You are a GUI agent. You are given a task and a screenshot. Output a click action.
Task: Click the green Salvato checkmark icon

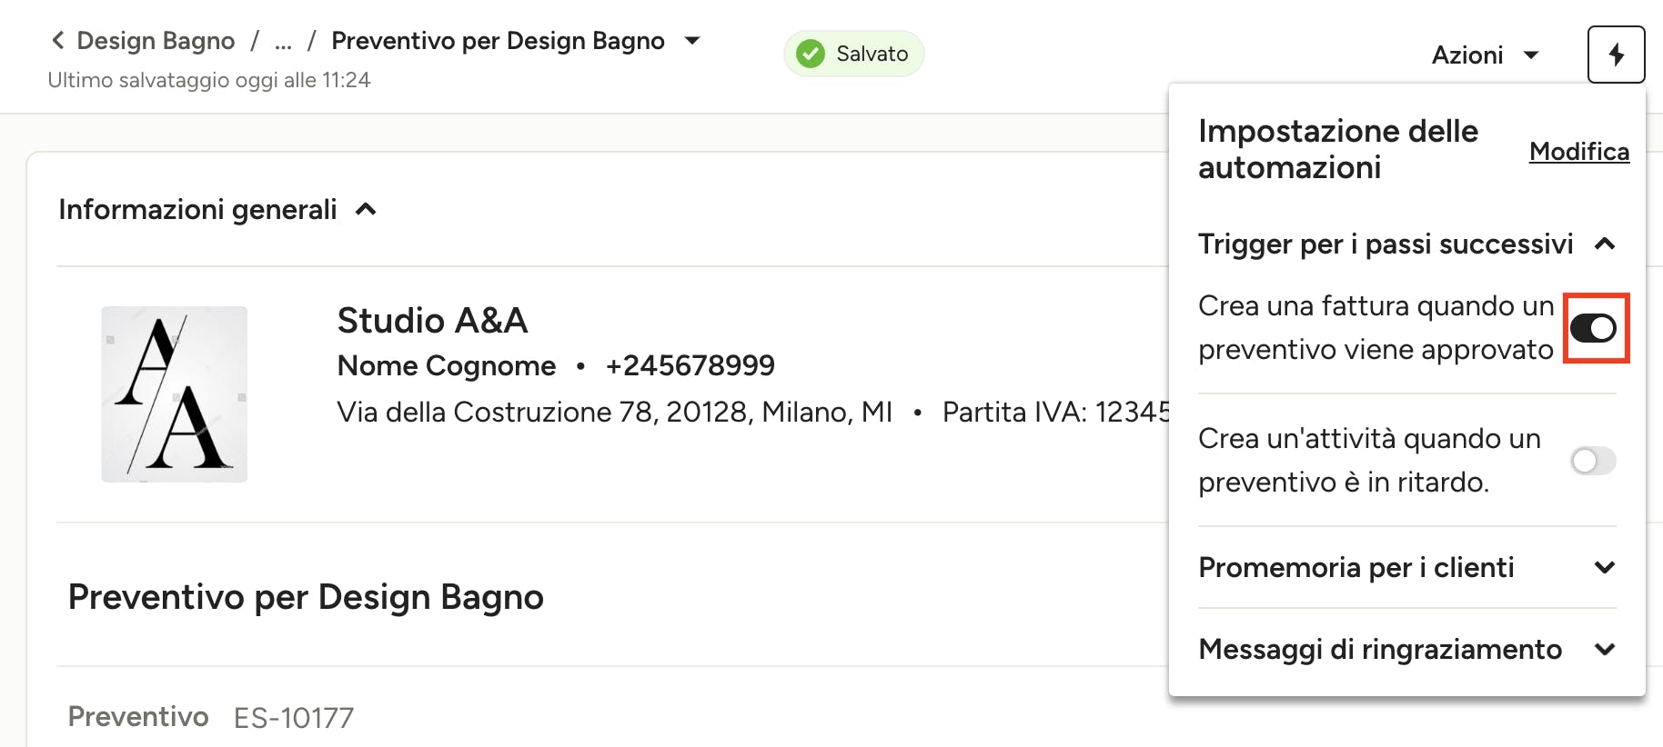click(810, 54)
